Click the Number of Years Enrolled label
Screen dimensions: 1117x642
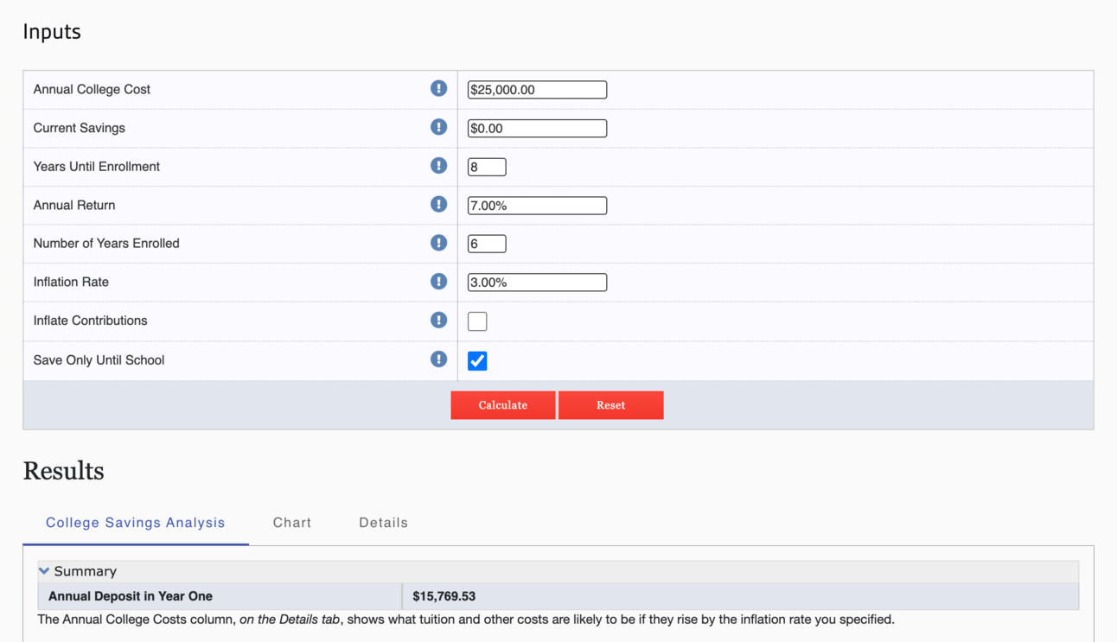(x=106, y=244)
